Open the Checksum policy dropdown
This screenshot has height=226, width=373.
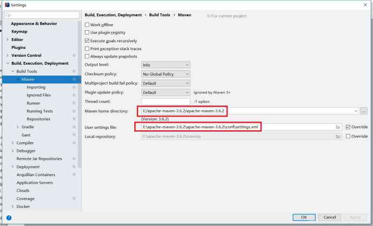pyautogui.click(x=166, y=74)
